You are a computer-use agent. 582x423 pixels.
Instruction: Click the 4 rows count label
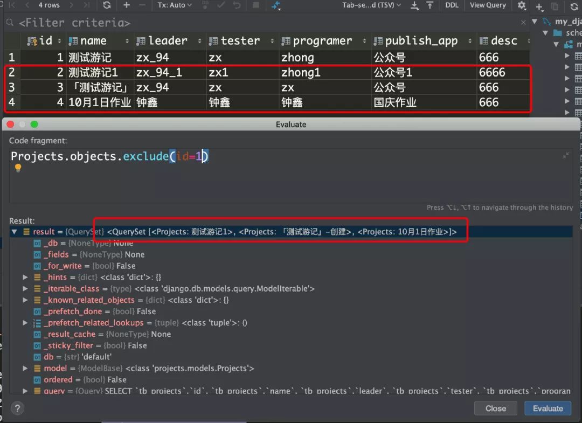[x=48, y=5]
